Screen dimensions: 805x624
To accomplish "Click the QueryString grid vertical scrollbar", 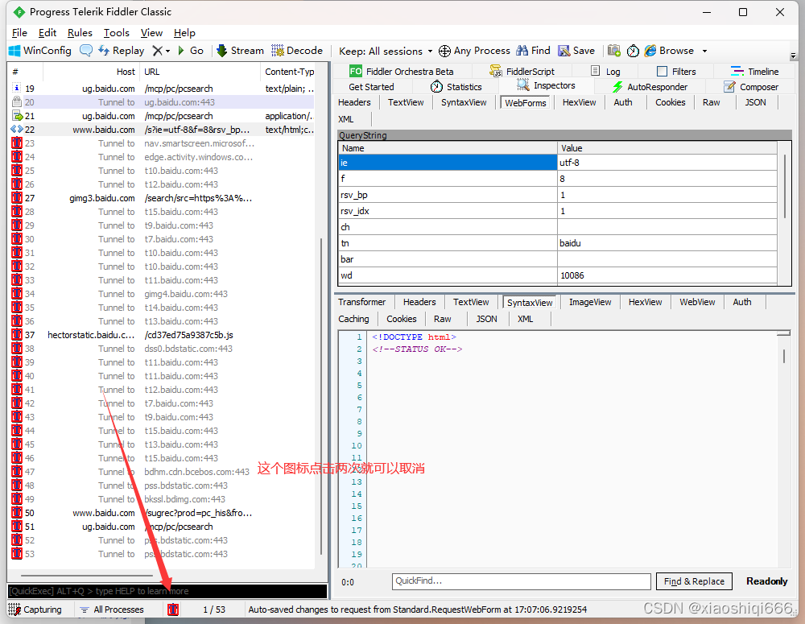I will click(x=784, y=186).
